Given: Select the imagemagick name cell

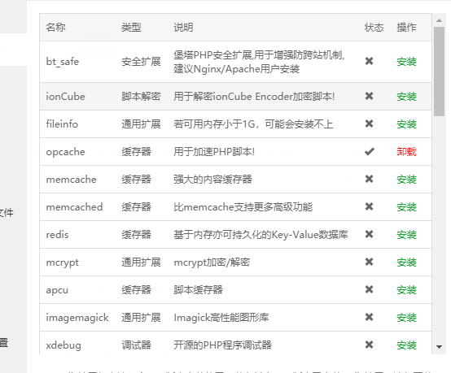Looking at the screenshot, I should click(77, 318).
